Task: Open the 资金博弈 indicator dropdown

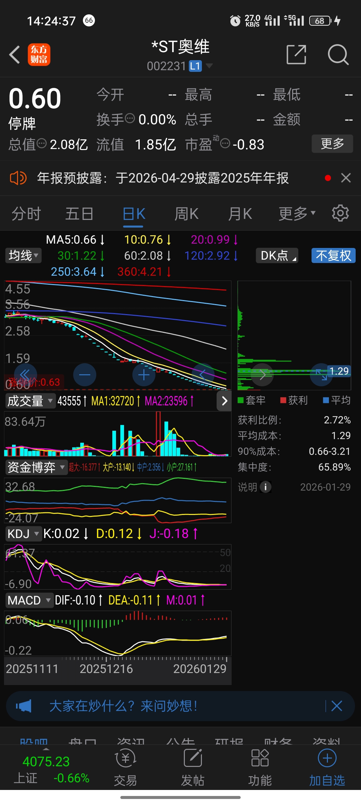Action: click(36, 467)
